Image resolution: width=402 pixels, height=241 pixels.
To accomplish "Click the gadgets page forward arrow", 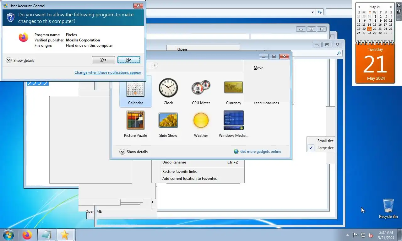I will (x=154, y=66).
